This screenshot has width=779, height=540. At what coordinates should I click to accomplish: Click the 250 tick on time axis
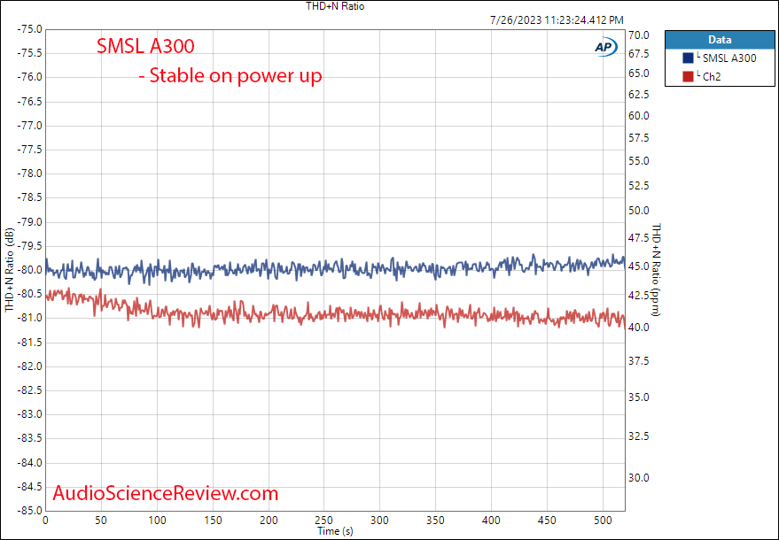pos(324,521)
